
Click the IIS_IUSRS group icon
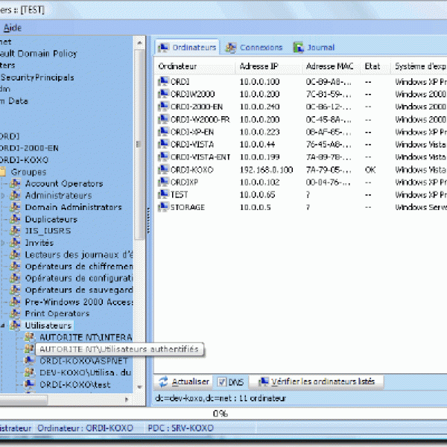tap(16, 231)
